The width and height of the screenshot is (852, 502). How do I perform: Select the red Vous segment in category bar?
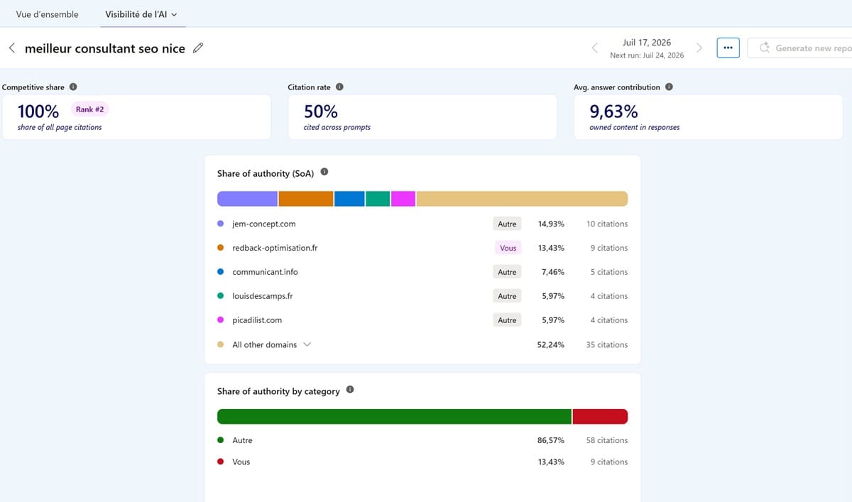point(600,417)
